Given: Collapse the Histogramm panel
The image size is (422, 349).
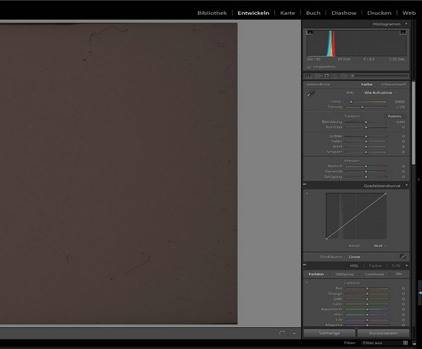Looking at the screenshot, I should click(406, 24).
